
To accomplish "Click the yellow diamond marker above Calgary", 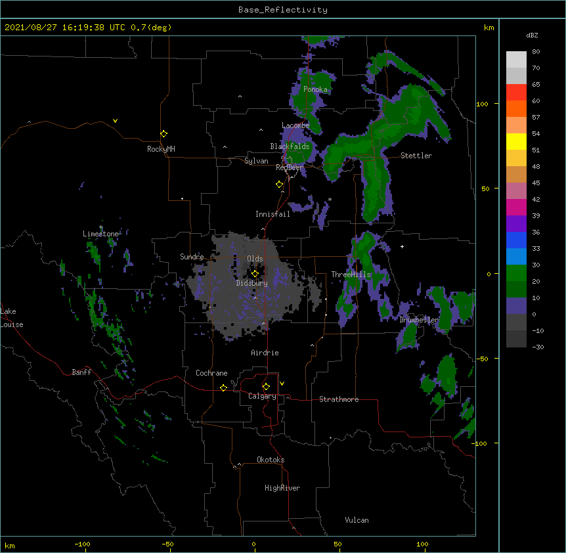I will tap(266, 387).
